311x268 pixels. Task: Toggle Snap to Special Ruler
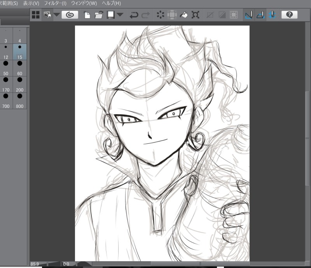click(260, 15)
